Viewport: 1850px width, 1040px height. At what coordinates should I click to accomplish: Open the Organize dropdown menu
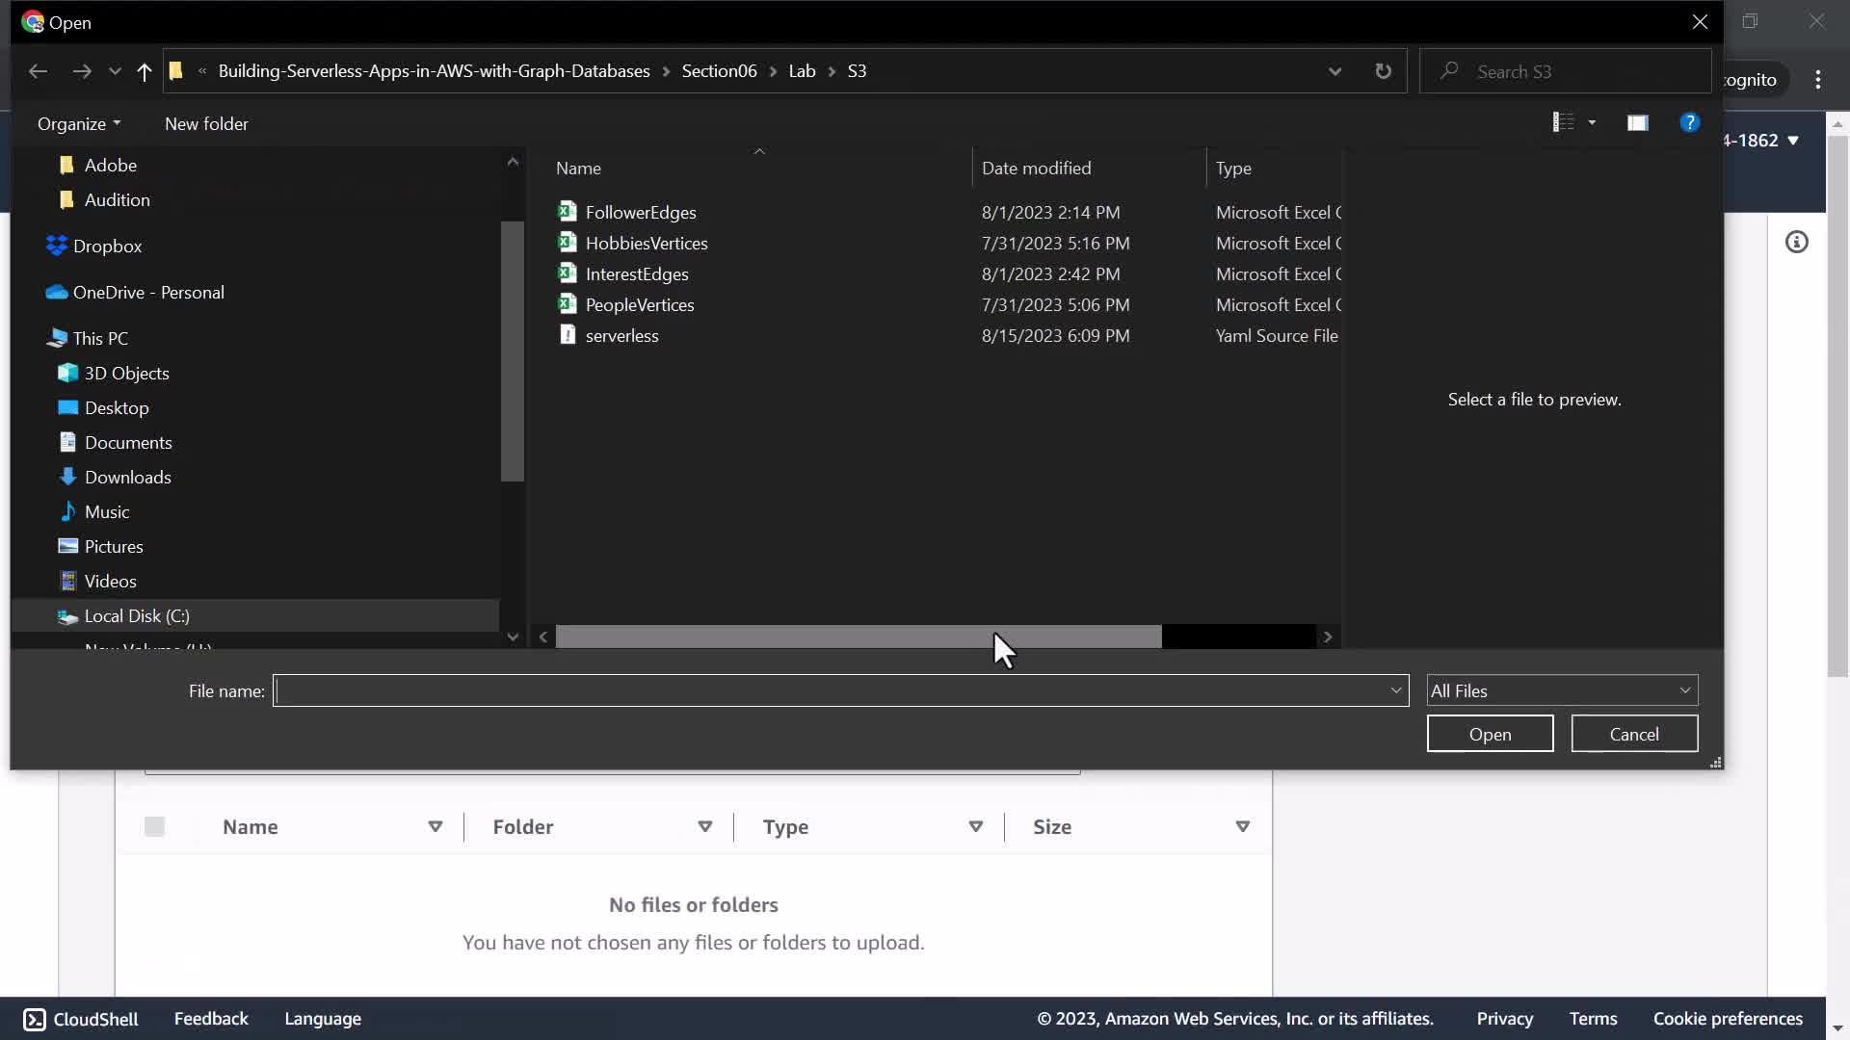79,123
